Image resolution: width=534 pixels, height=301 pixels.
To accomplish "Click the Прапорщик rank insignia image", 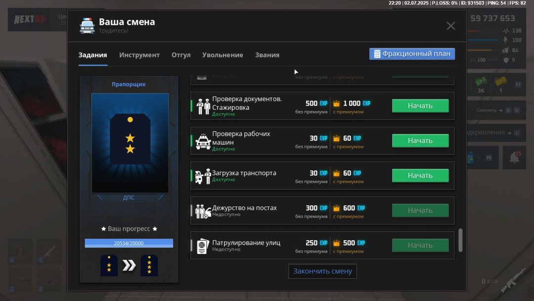I will point(130,143).
